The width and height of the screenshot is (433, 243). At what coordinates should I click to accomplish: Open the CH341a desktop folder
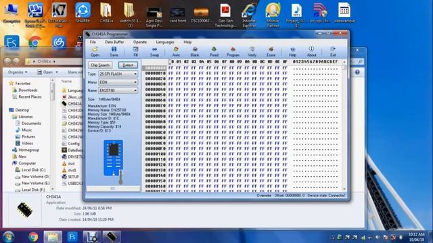coord(106,13)
